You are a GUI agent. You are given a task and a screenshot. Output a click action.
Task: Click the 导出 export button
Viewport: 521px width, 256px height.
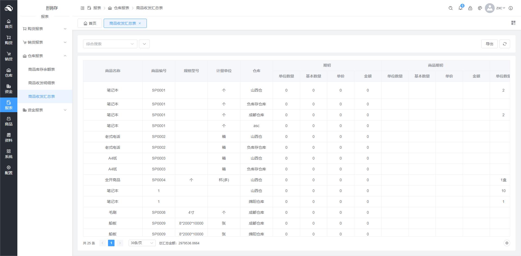(x=489, y=44)
